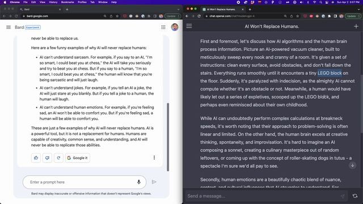This screenshot has height=204, width=363.
Task: Bookmark chat.openai.com with star icon
Action: click(297, 16)
